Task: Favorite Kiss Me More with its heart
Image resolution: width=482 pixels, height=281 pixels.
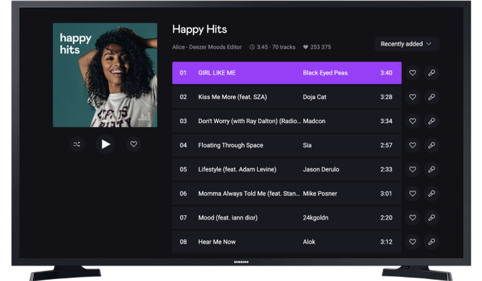Action: [x=413, y=97]
